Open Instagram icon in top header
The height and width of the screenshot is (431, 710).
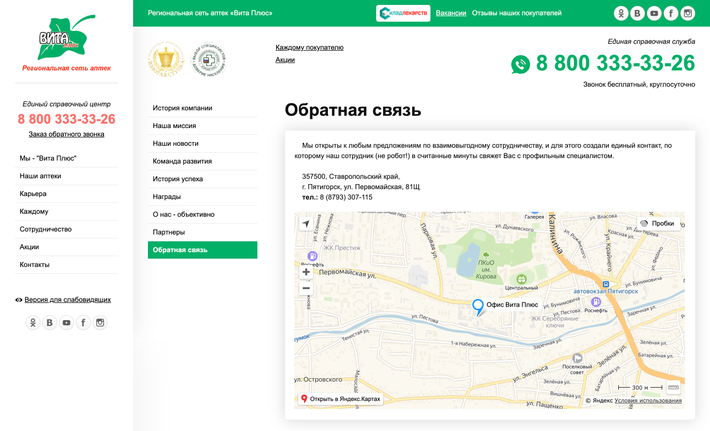pyautogui.click(x=688, y=13)
